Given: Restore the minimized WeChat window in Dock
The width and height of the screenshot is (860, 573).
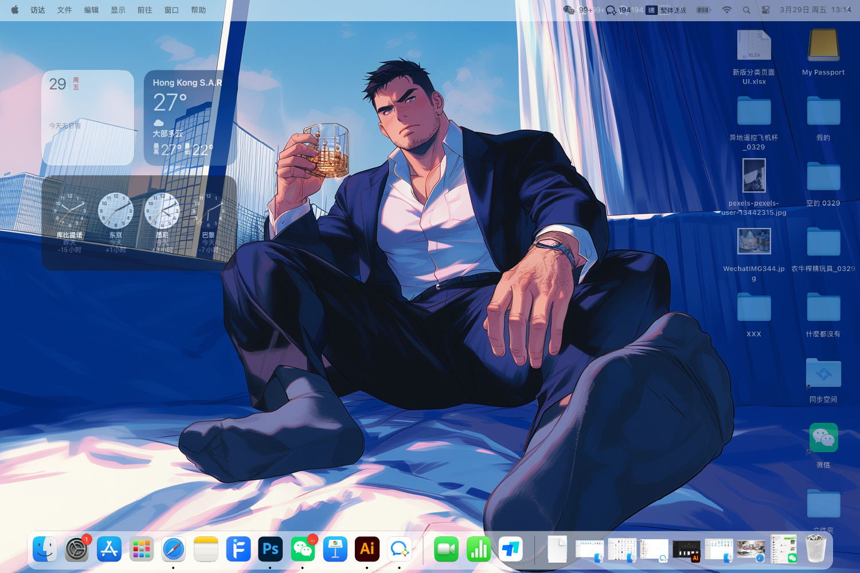Looking at the screenshot, I should (x=783, y=549).
